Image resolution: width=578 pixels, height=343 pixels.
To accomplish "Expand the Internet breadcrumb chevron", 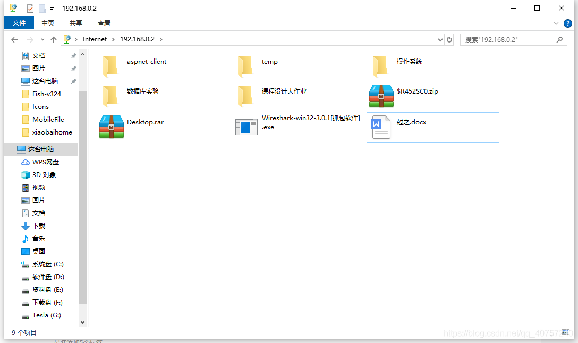I will (113, 39).
